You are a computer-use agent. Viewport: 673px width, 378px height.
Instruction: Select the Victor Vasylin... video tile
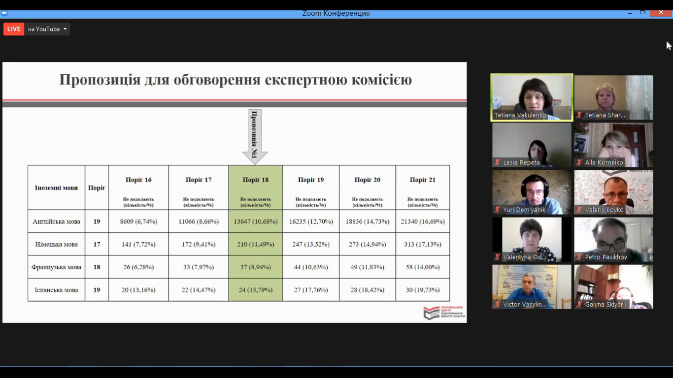click(x=532, y=287)
